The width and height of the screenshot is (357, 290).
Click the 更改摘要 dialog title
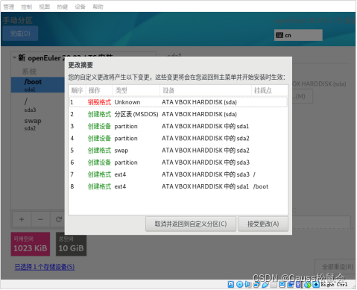[80, 65]
